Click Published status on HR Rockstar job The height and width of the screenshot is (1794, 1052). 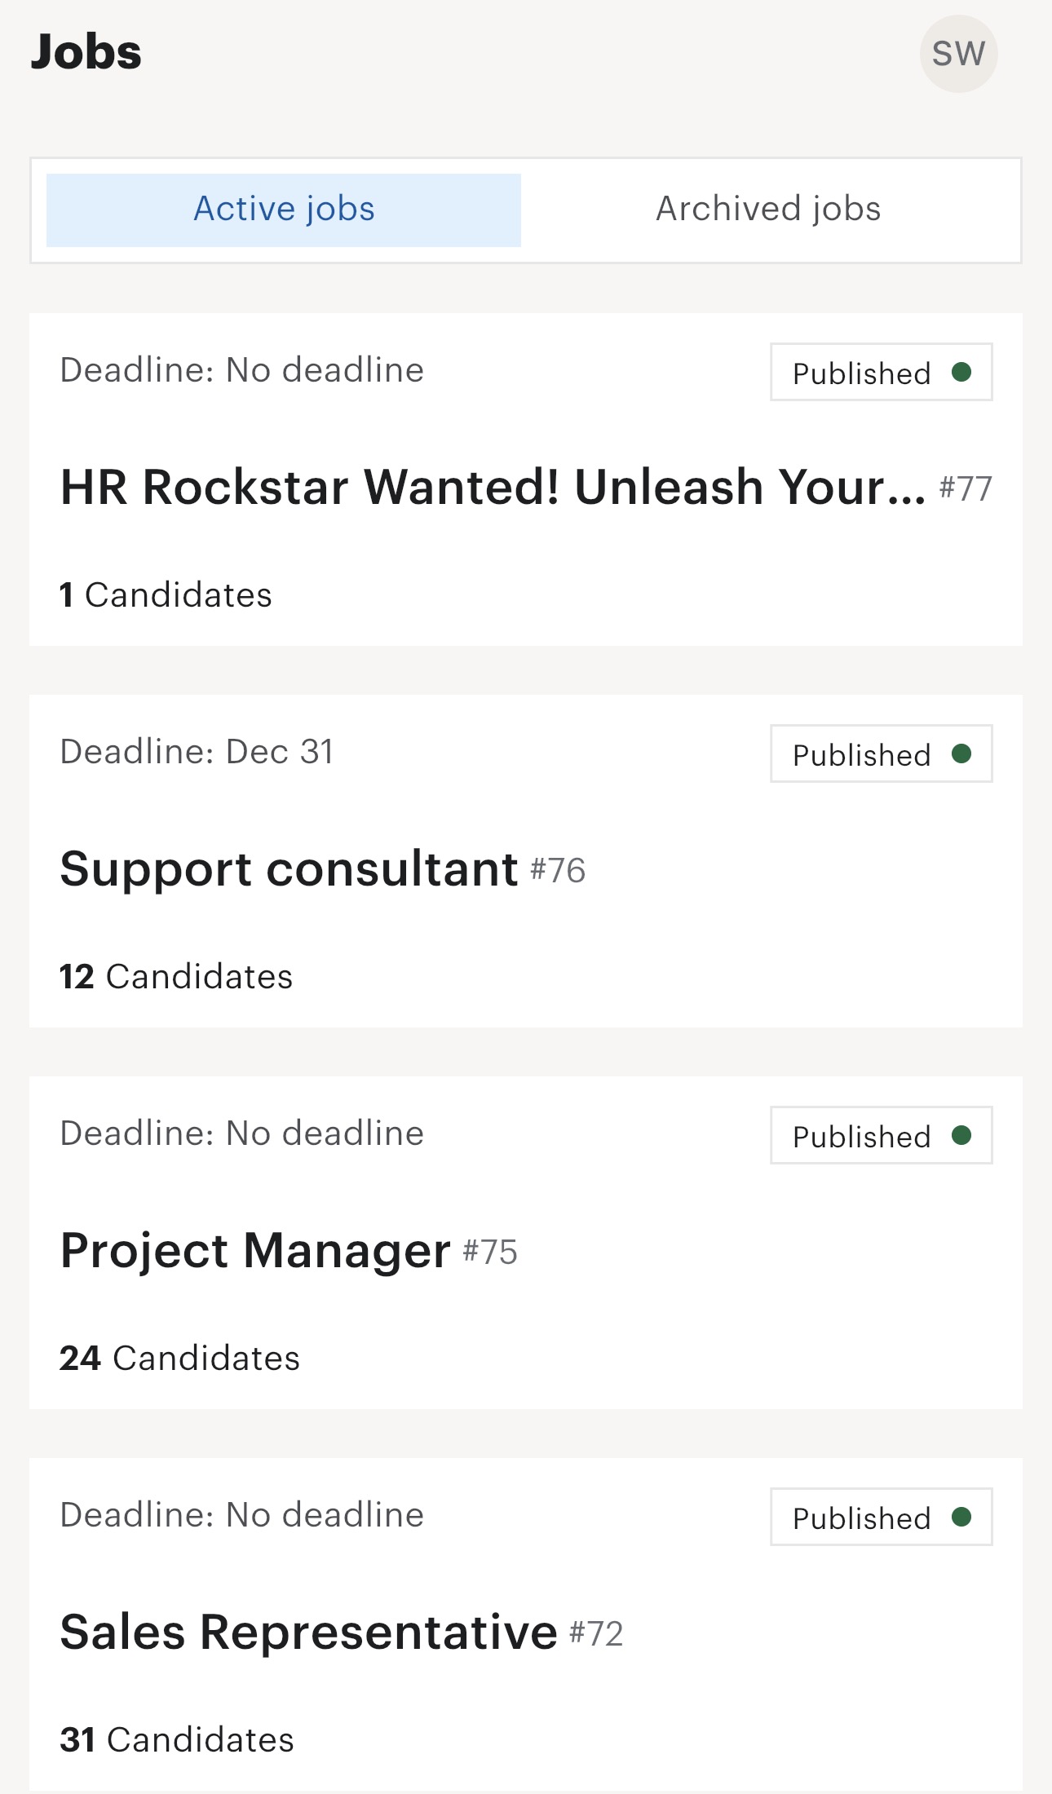tap(882, 373)
